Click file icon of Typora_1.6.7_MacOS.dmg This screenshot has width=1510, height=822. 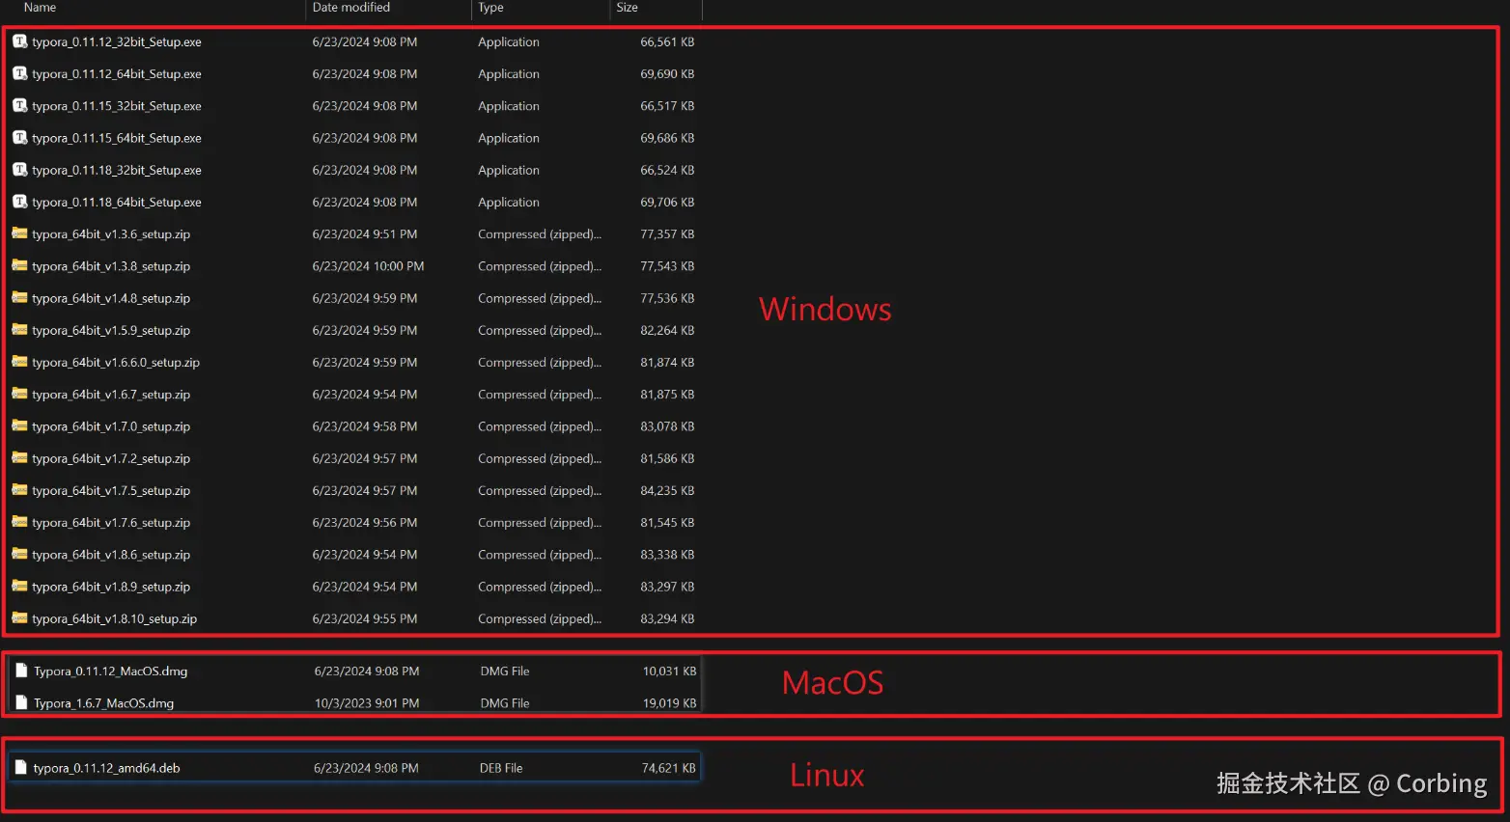click(21, 702)
